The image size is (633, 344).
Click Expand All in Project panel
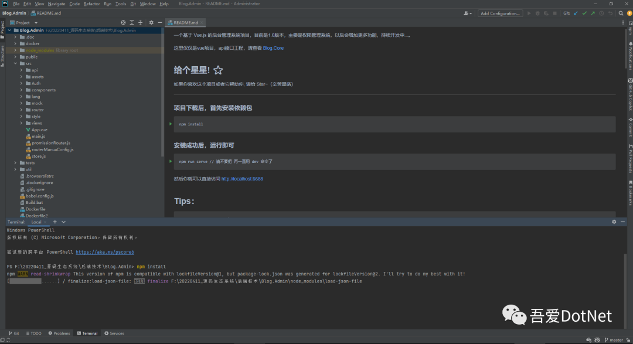tap(132, 23)
